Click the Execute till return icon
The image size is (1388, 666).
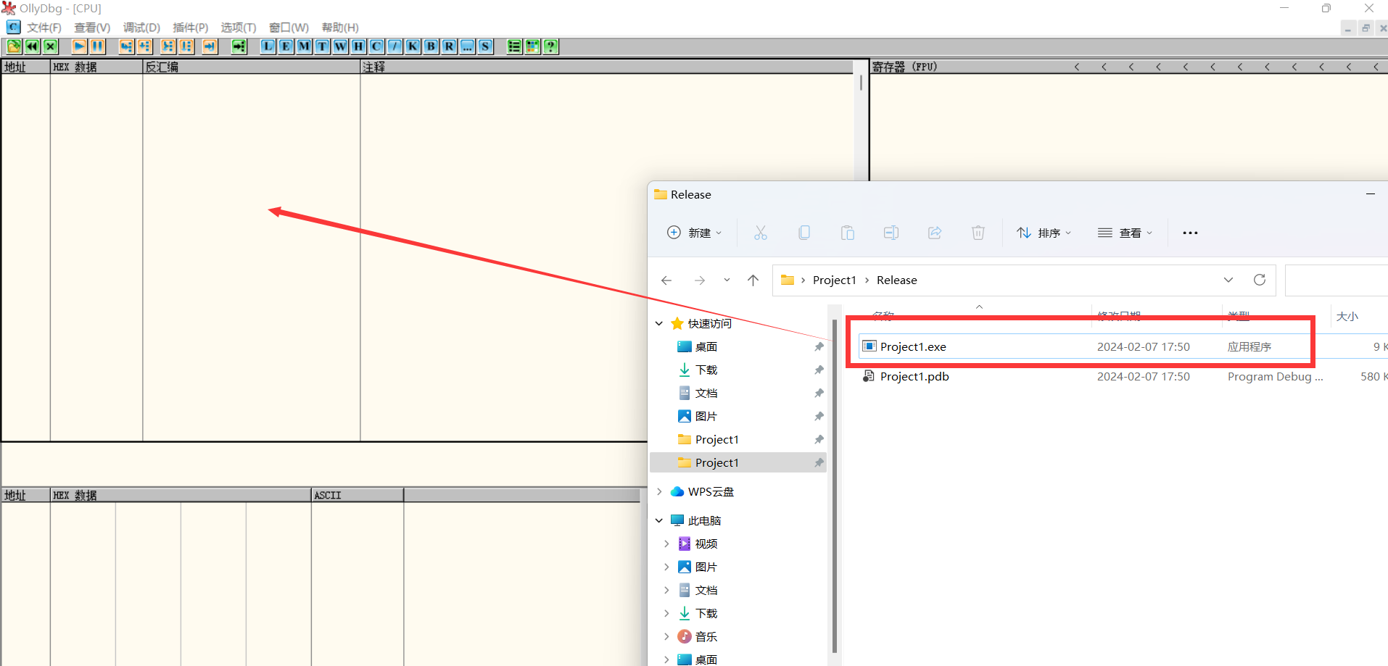[x=210, y=46]
